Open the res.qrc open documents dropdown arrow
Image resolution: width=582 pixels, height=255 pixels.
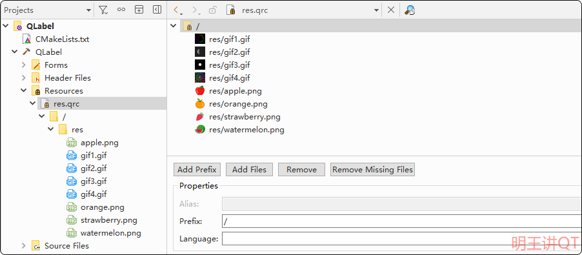click(x=376, y=10)
